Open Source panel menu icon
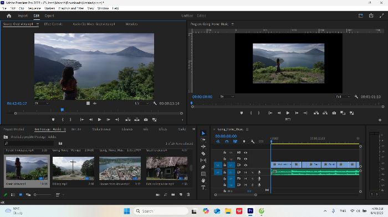This screenshot has height=217, width=388. pos(38,24)
